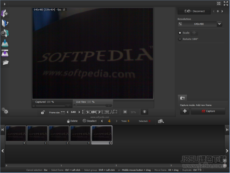
Task: Click the 640x480 fps info label
Action: pyautogui.click(x=49, y=10)
